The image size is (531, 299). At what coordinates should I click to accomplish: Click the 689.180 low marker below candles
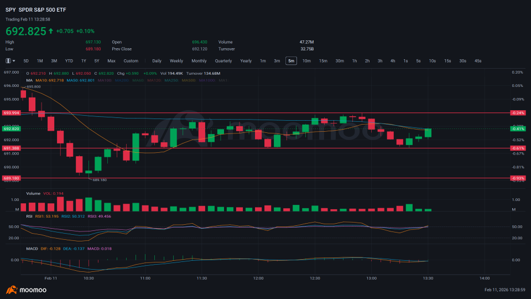coord(99,180)
